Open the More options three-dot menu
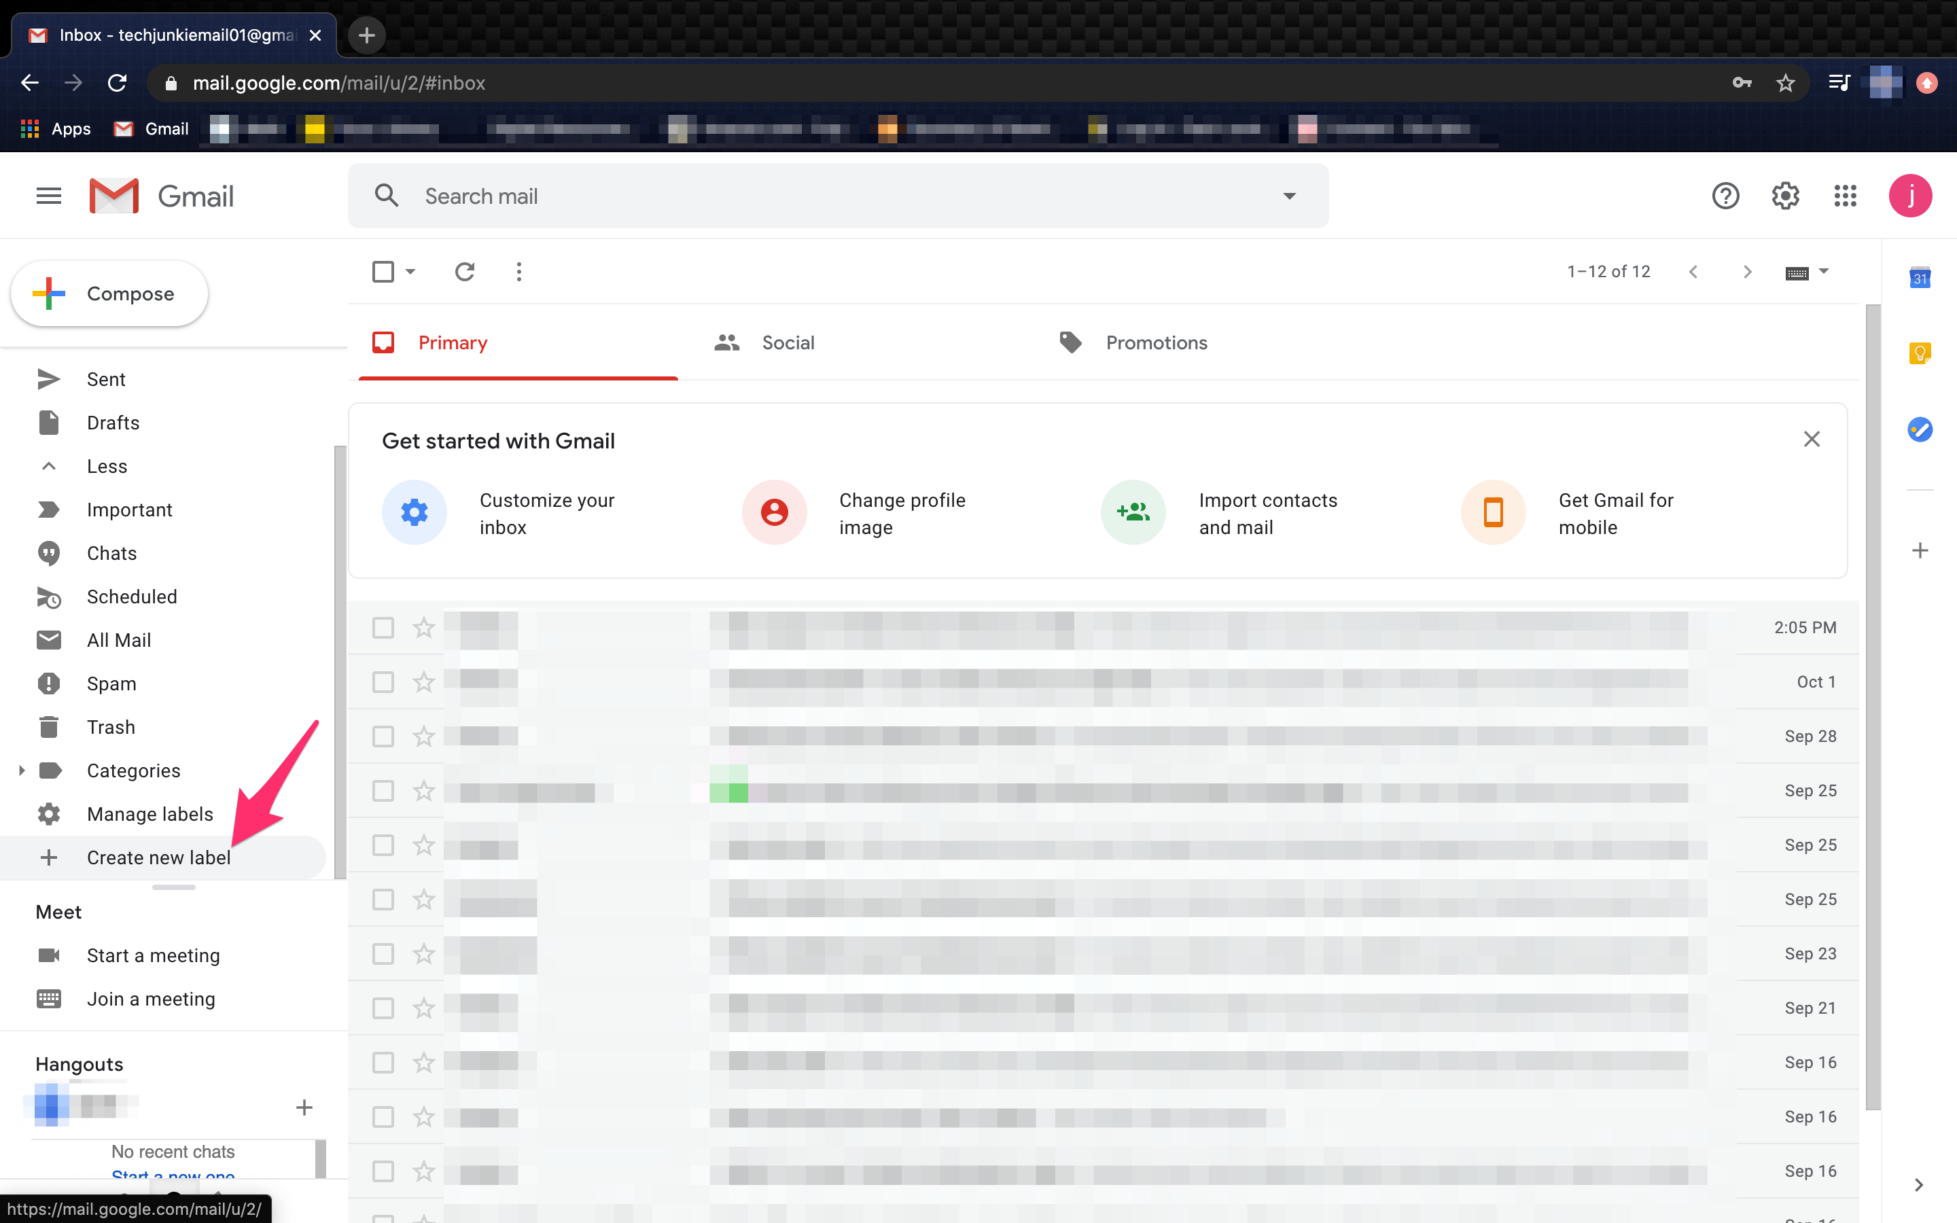 pos(519,272)
